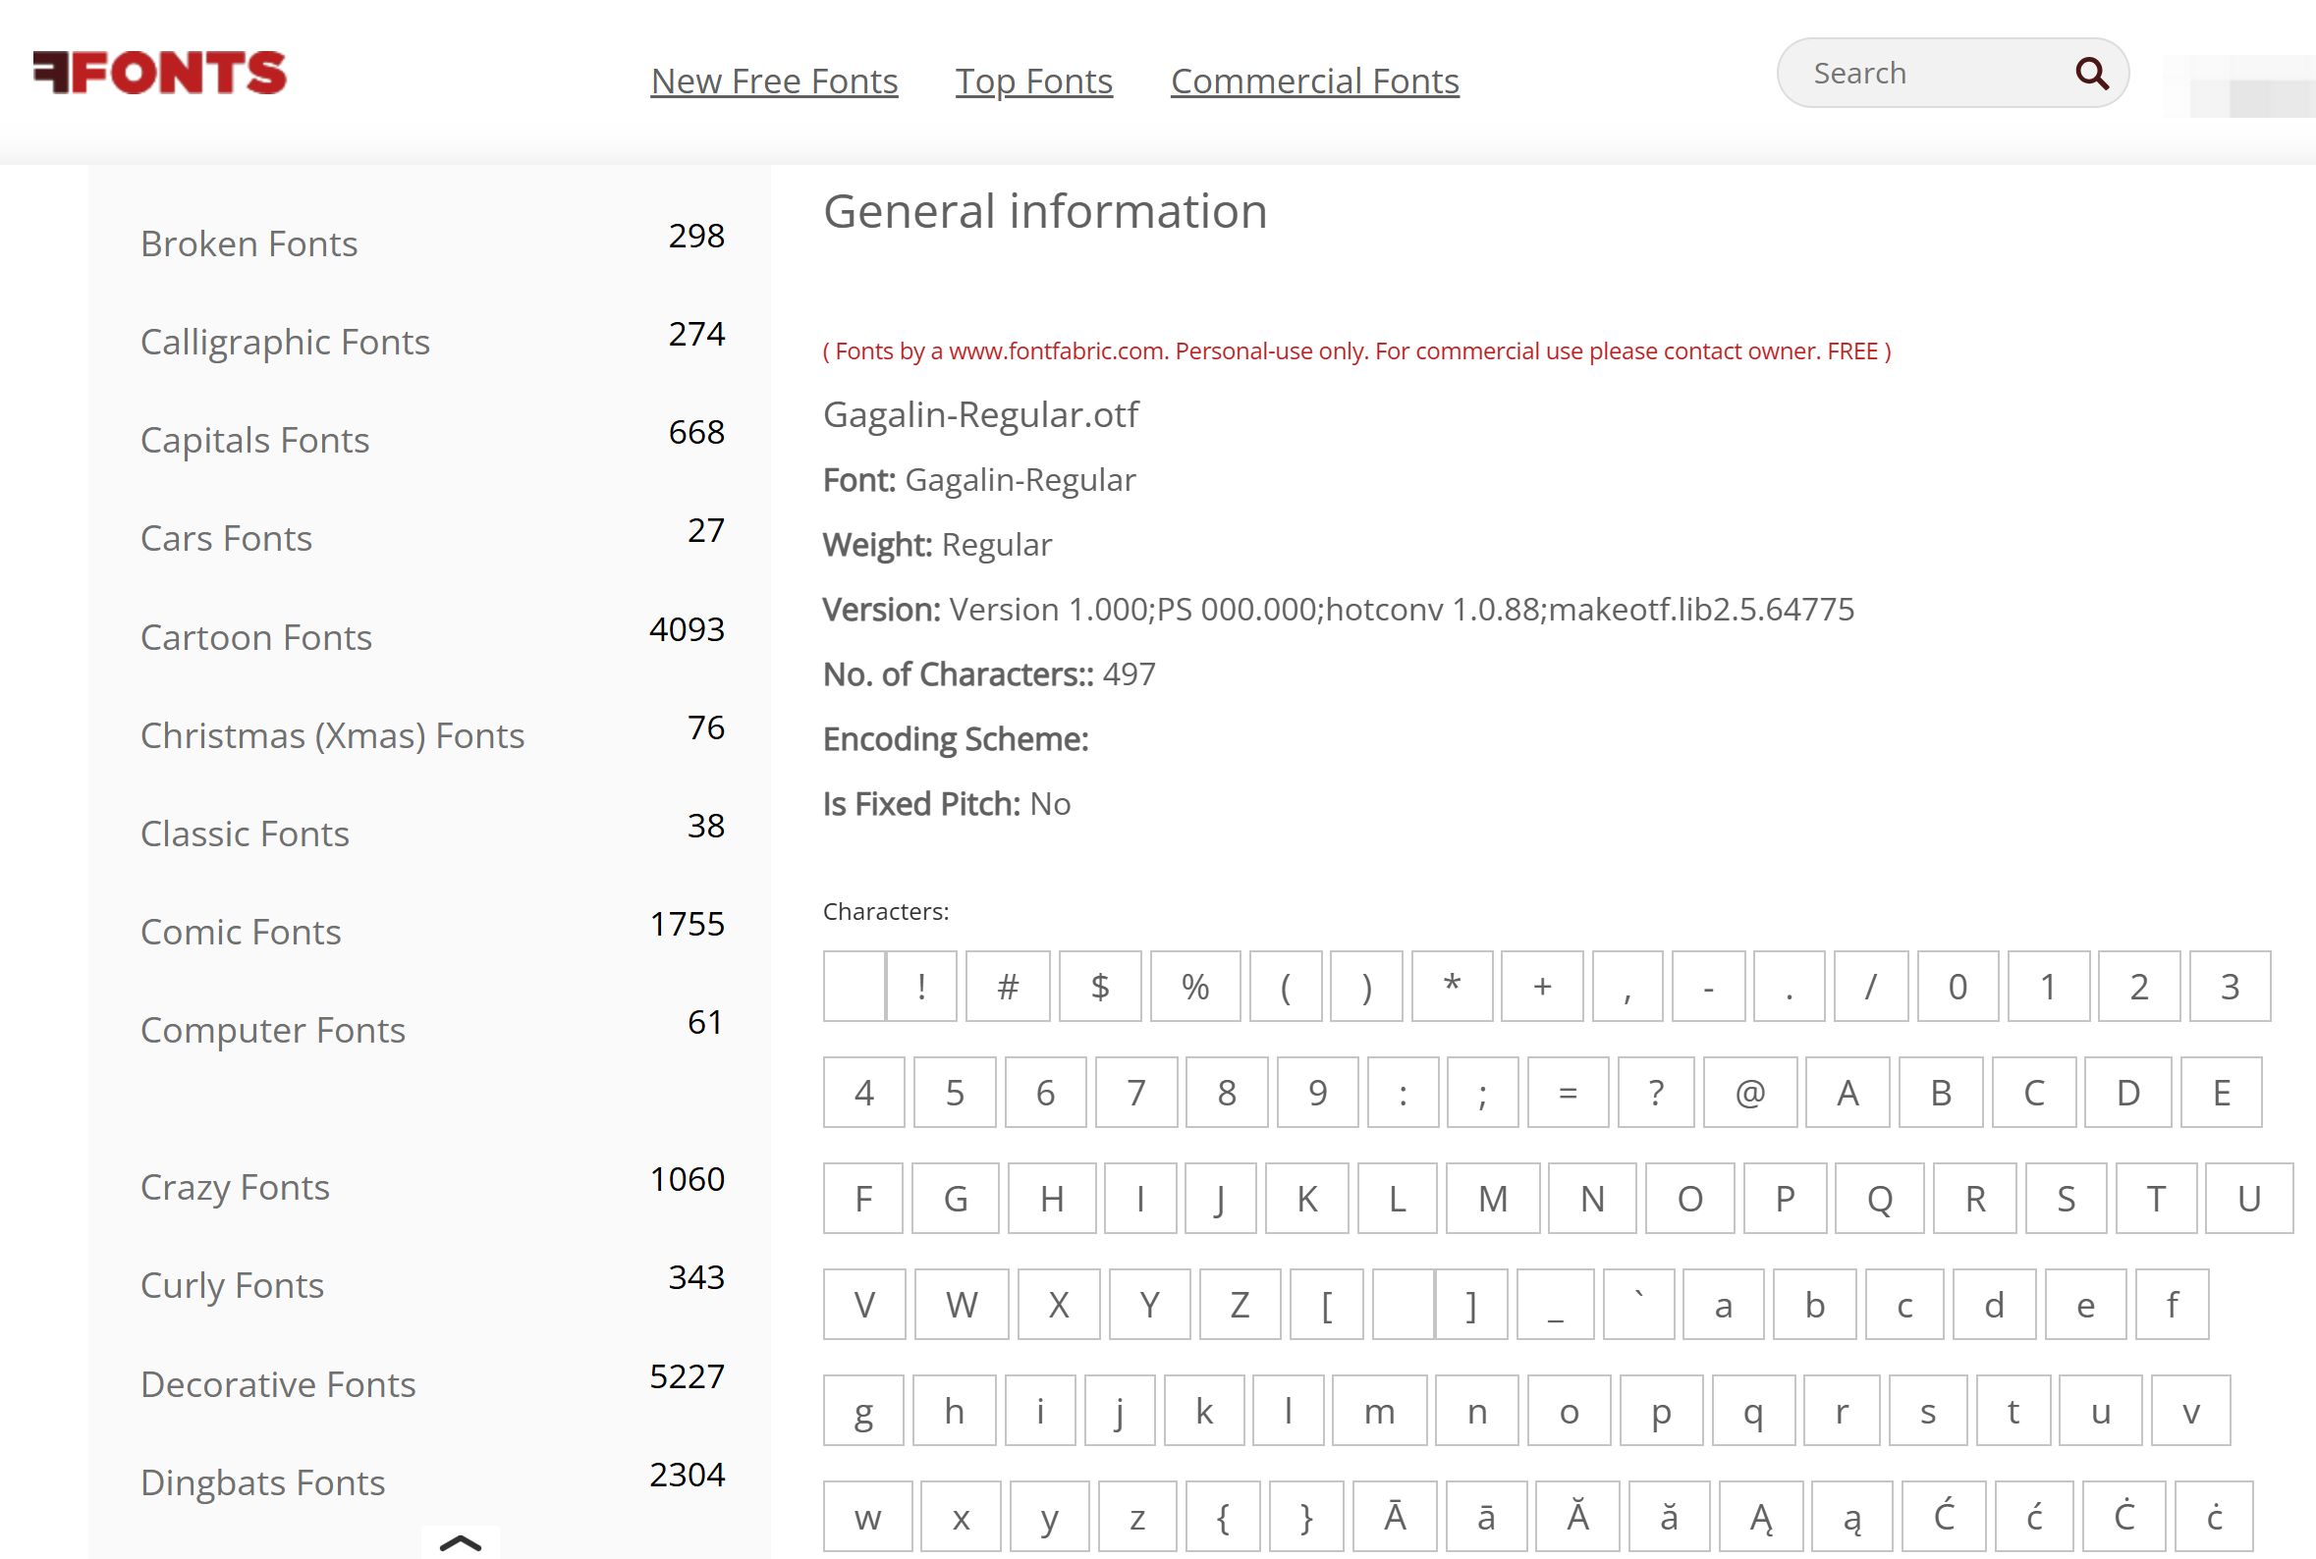Viewport: 2316px width, 1559px height.
Task: Open the New Free Fonts page
Action: point(774,81)
